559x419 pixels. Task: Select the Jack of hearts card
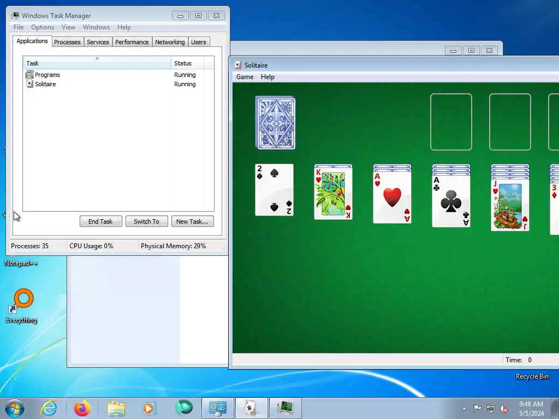click(x=510, y=205)
